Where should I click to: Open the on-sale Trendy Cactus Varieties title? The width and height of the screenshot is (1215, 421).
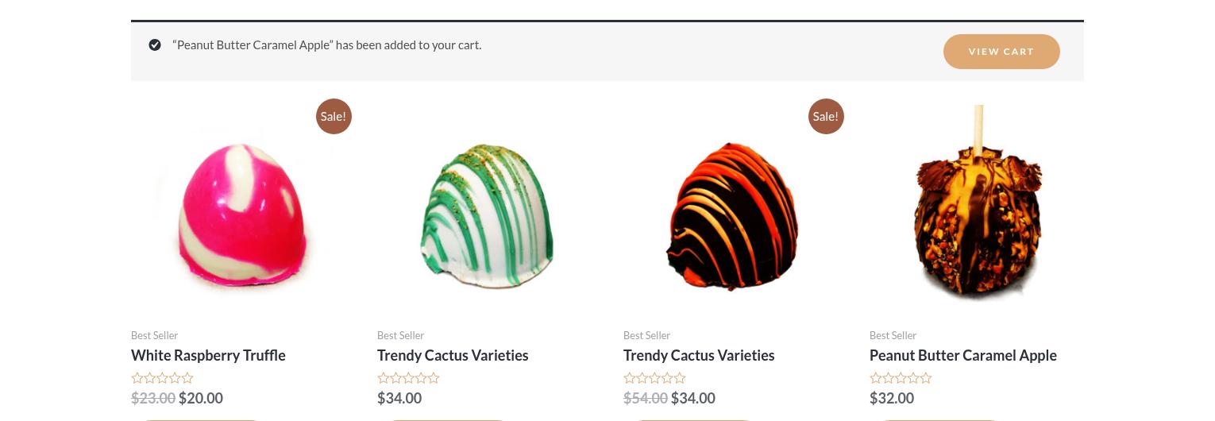pyautogui.click(x=699, y=355)
